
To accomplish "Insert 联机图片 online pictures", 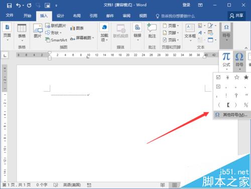I will tap(56, 26).
